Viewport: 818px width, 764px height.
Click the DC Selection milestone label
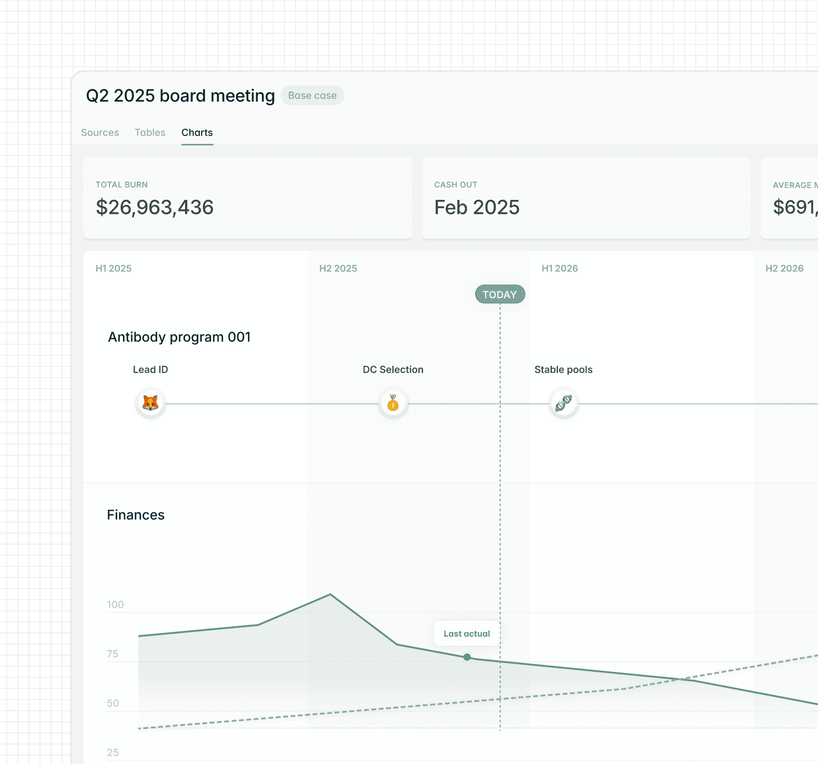(393, 370)
